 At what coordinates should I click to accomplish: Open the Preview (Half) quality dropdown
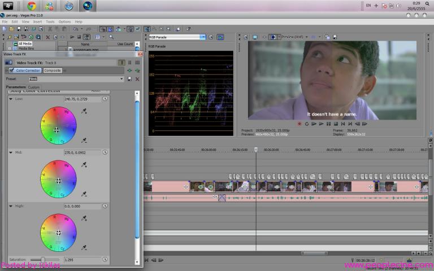(307, 37)
